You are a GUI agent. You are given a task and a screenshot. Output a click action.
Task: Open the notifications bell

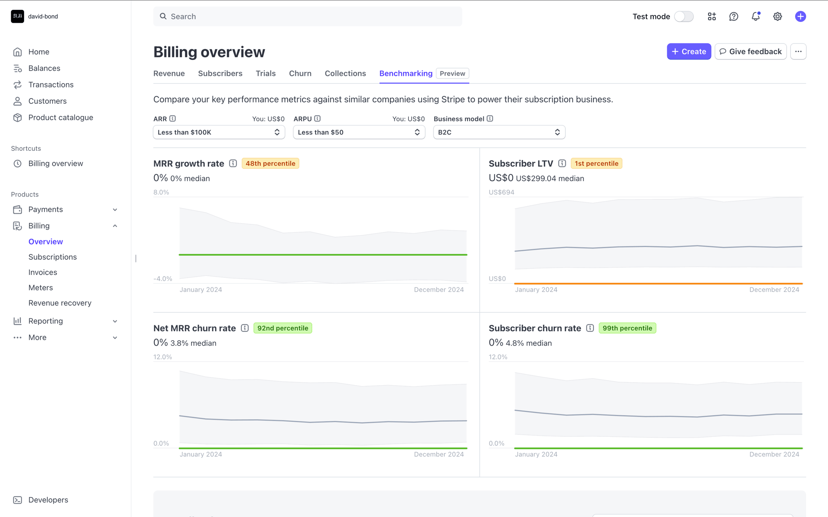[x=756, y=16]
